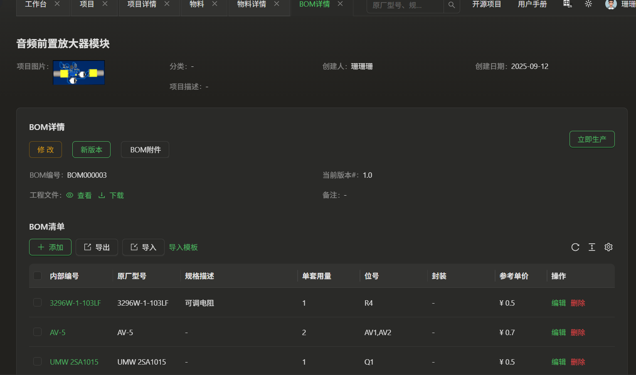Import BOM list with 导入
Image resolution: width=636 pixels, height=375 pixels.
pyautogui.click(x=143, y=247)
